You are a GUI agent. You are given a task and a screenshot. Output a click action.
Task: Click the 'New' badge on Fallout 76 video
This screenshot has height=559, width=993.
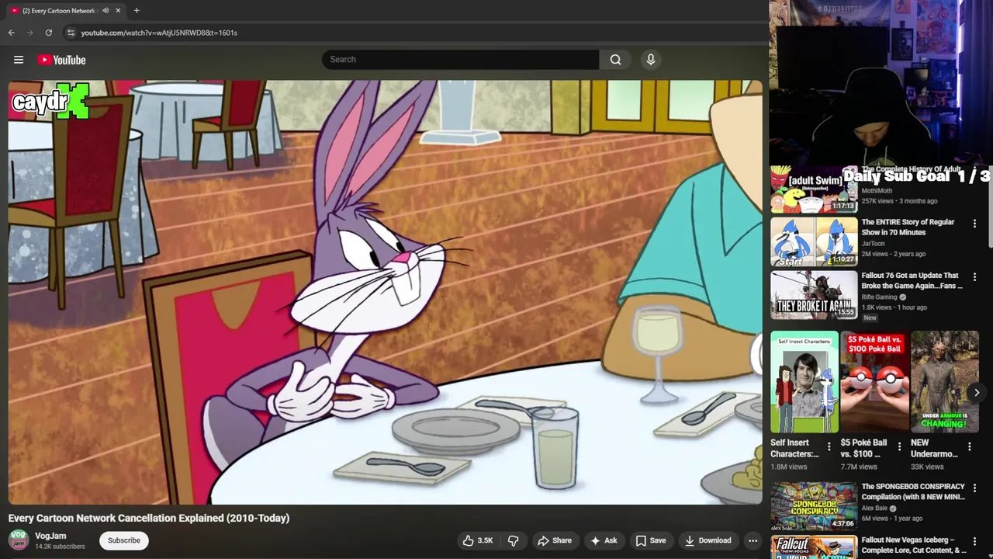(870, 318)
